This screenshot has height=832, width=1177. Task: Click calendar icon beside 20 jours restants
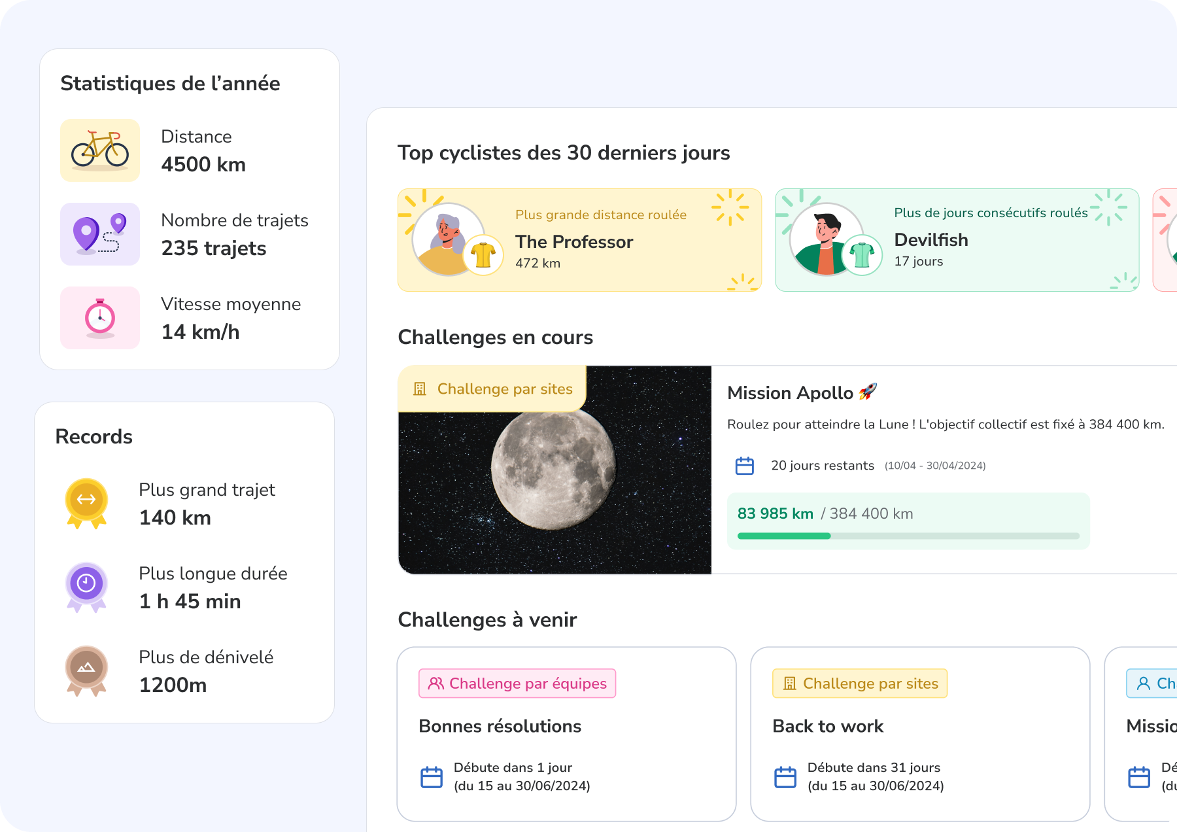[745, 466]
